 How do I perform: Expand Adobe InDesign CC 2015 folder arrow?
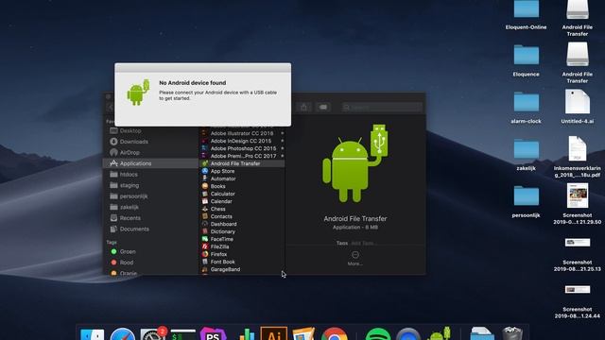282,141
